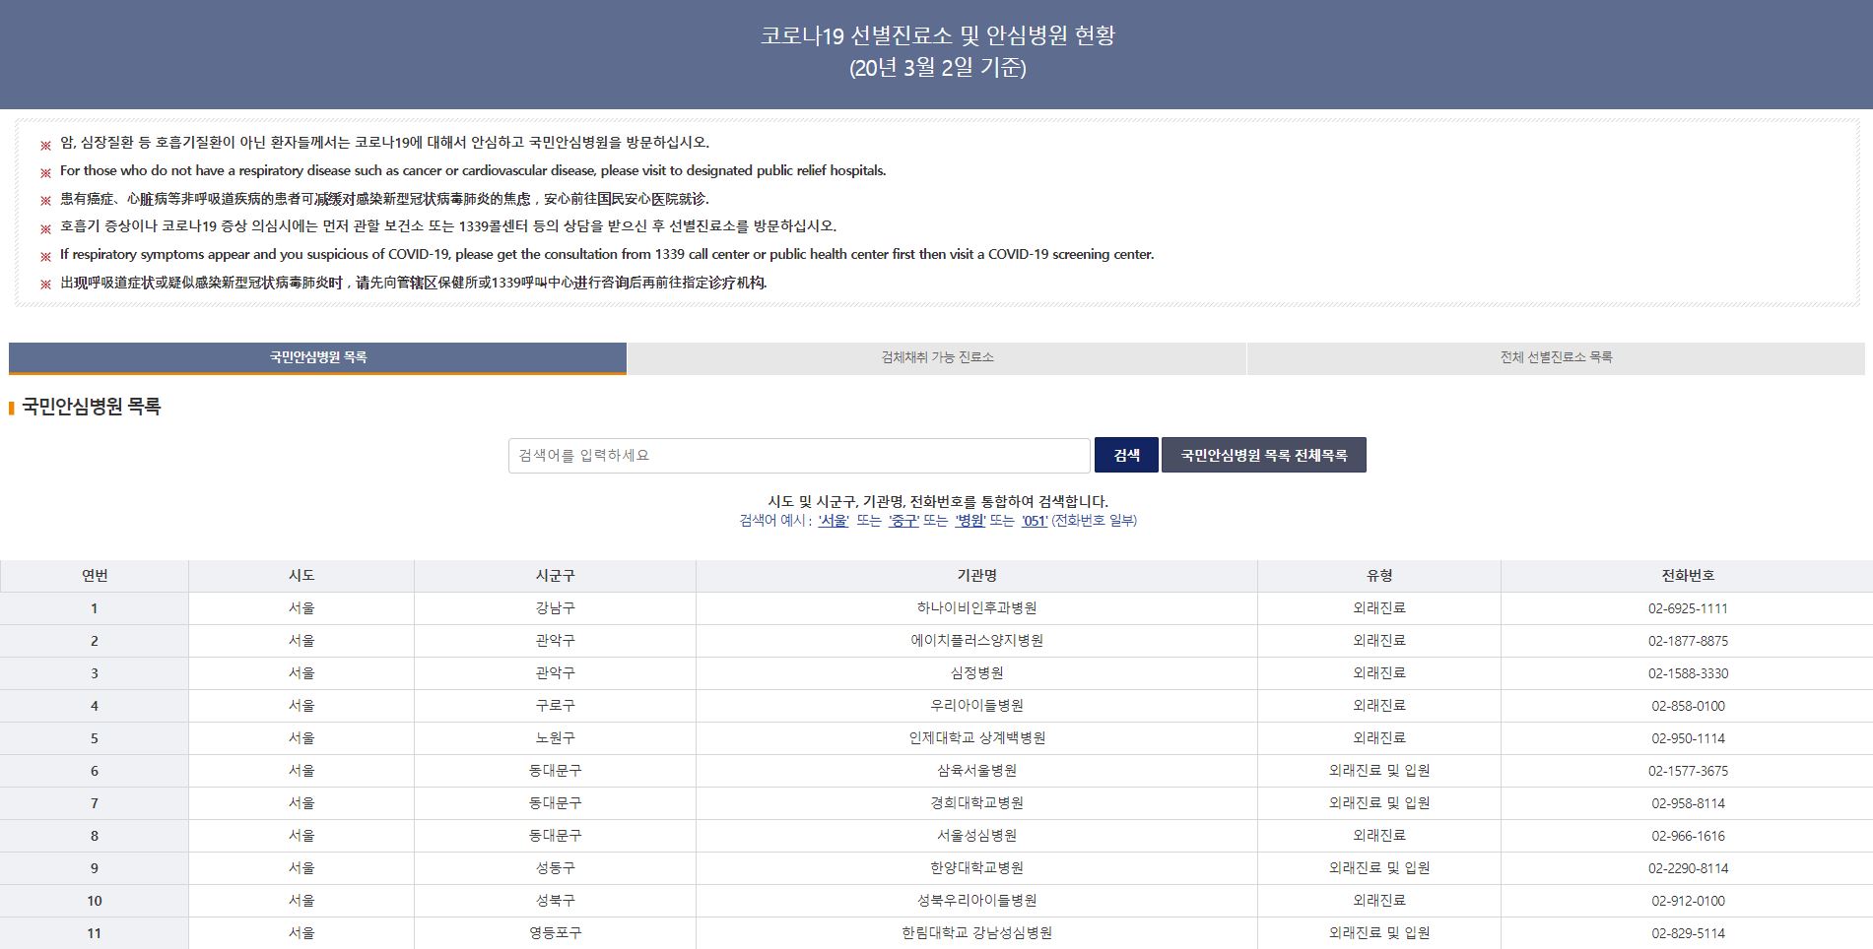Click phone number 02-950-1114
The image size is (1873, 949).
pos(1688,738)
